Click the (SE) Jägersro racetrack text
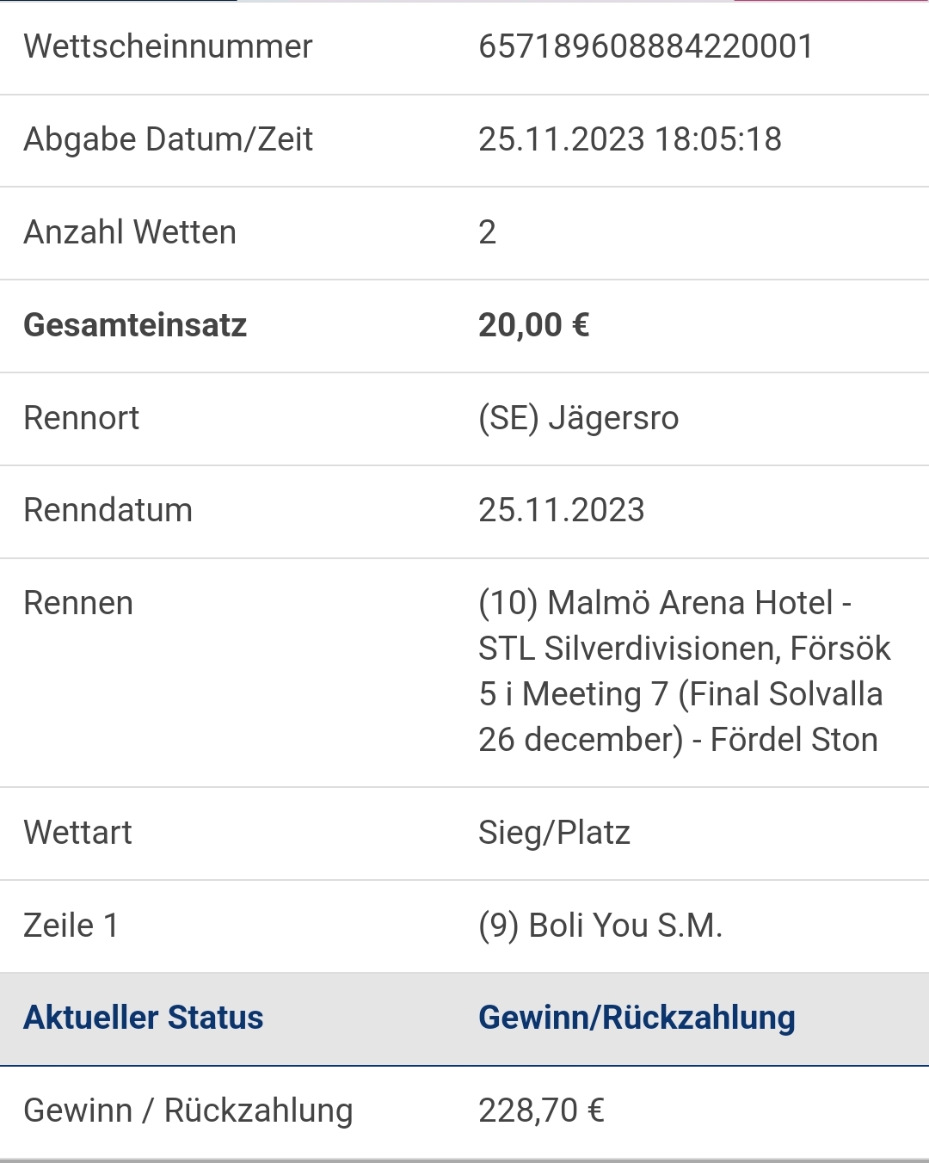Screen dimensions: 929x1163 tap(579, 419)
